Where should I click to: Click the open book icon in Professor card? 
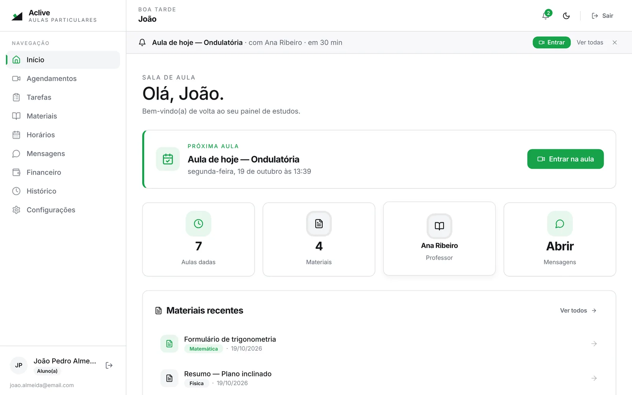pos(439,226)
